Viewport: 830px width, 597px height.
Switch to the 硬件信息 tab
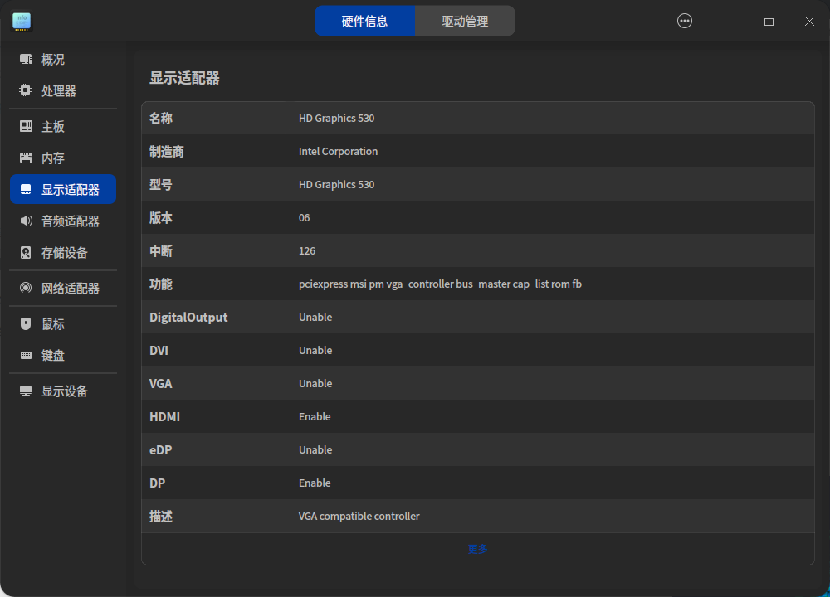click(364, 22)
